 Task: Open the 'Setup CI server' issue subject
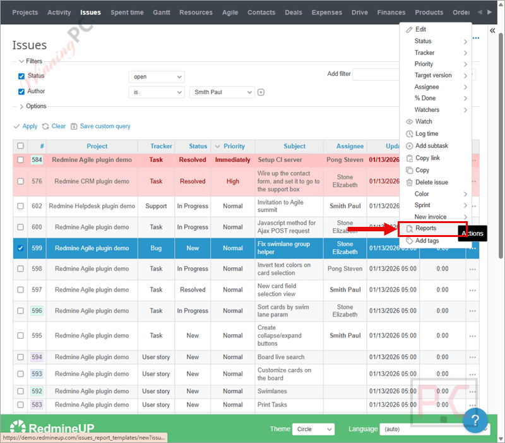280,160
